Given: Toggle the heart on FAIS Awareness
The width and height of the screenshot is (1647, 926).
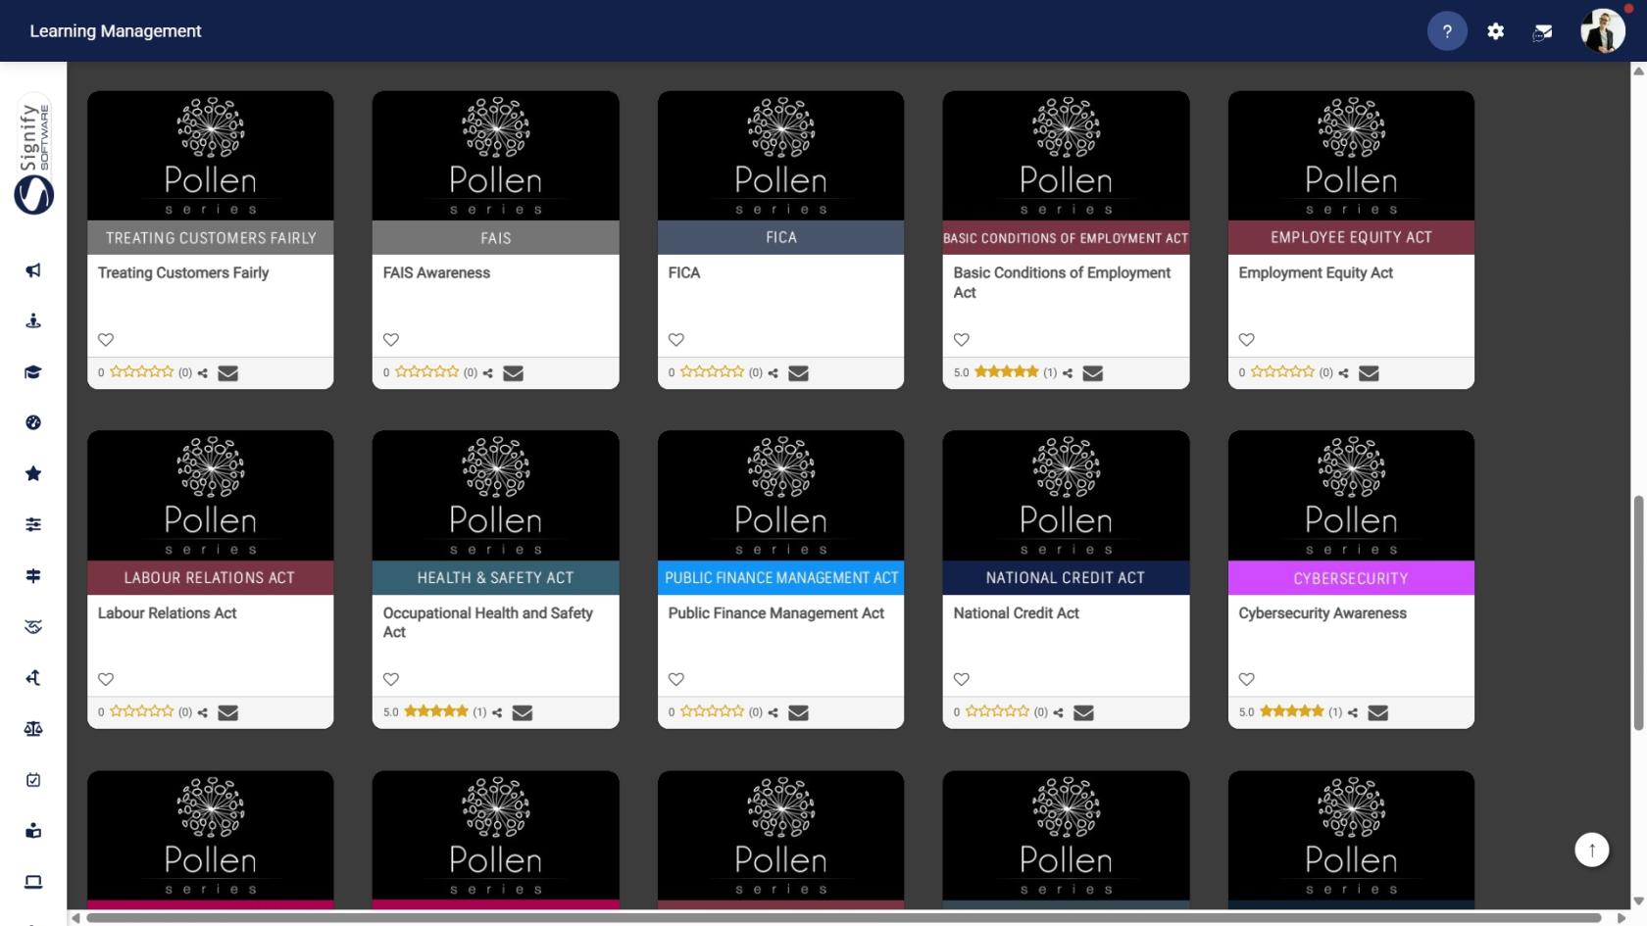Looking at the screenshot, I should point(391,340).
